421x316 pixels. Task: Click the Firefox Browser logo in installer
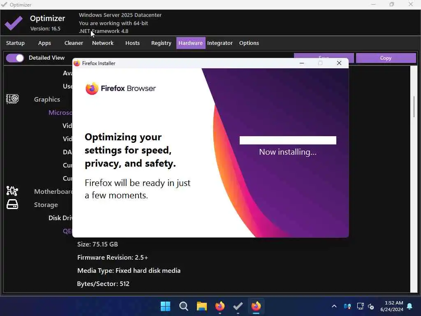(120, 88)
